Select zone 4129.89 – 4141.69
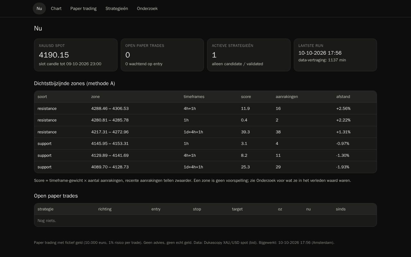 (x=110, y=155)
